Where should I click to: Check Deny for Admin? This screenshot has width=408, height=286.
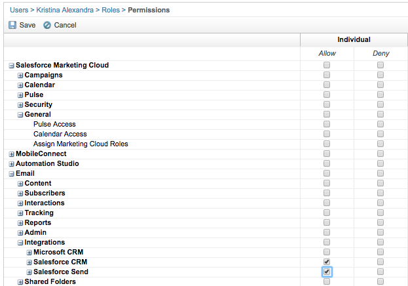(x=380, y=232)
